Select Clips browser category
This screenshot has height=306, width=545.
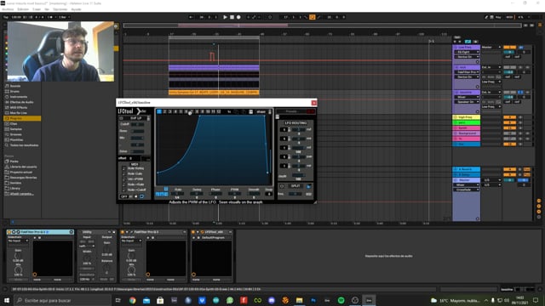[14, 123]
